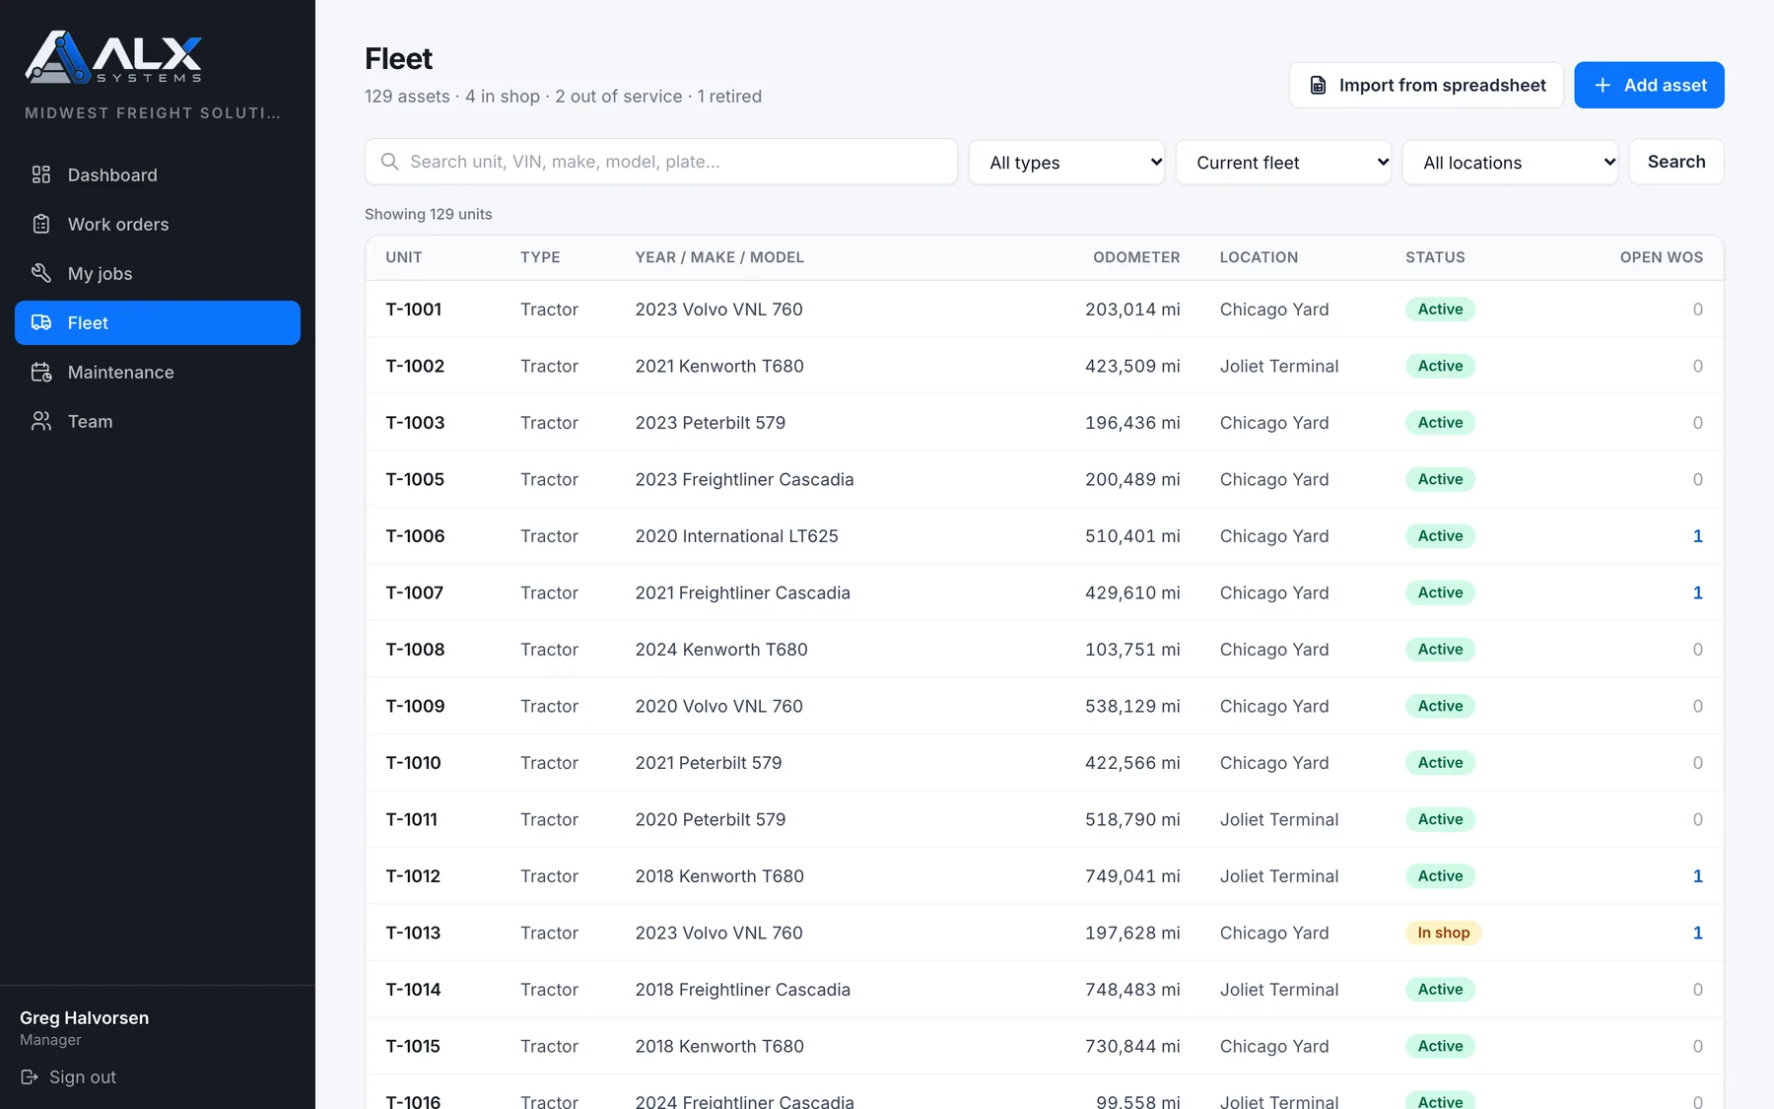Open the All types filter dropdown
This screenshot has height=1109, width=1774.
pos(1066,162)
